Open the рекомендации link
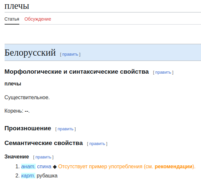Image resolution: width=201 pixels, height=183 pixels. 174,167
